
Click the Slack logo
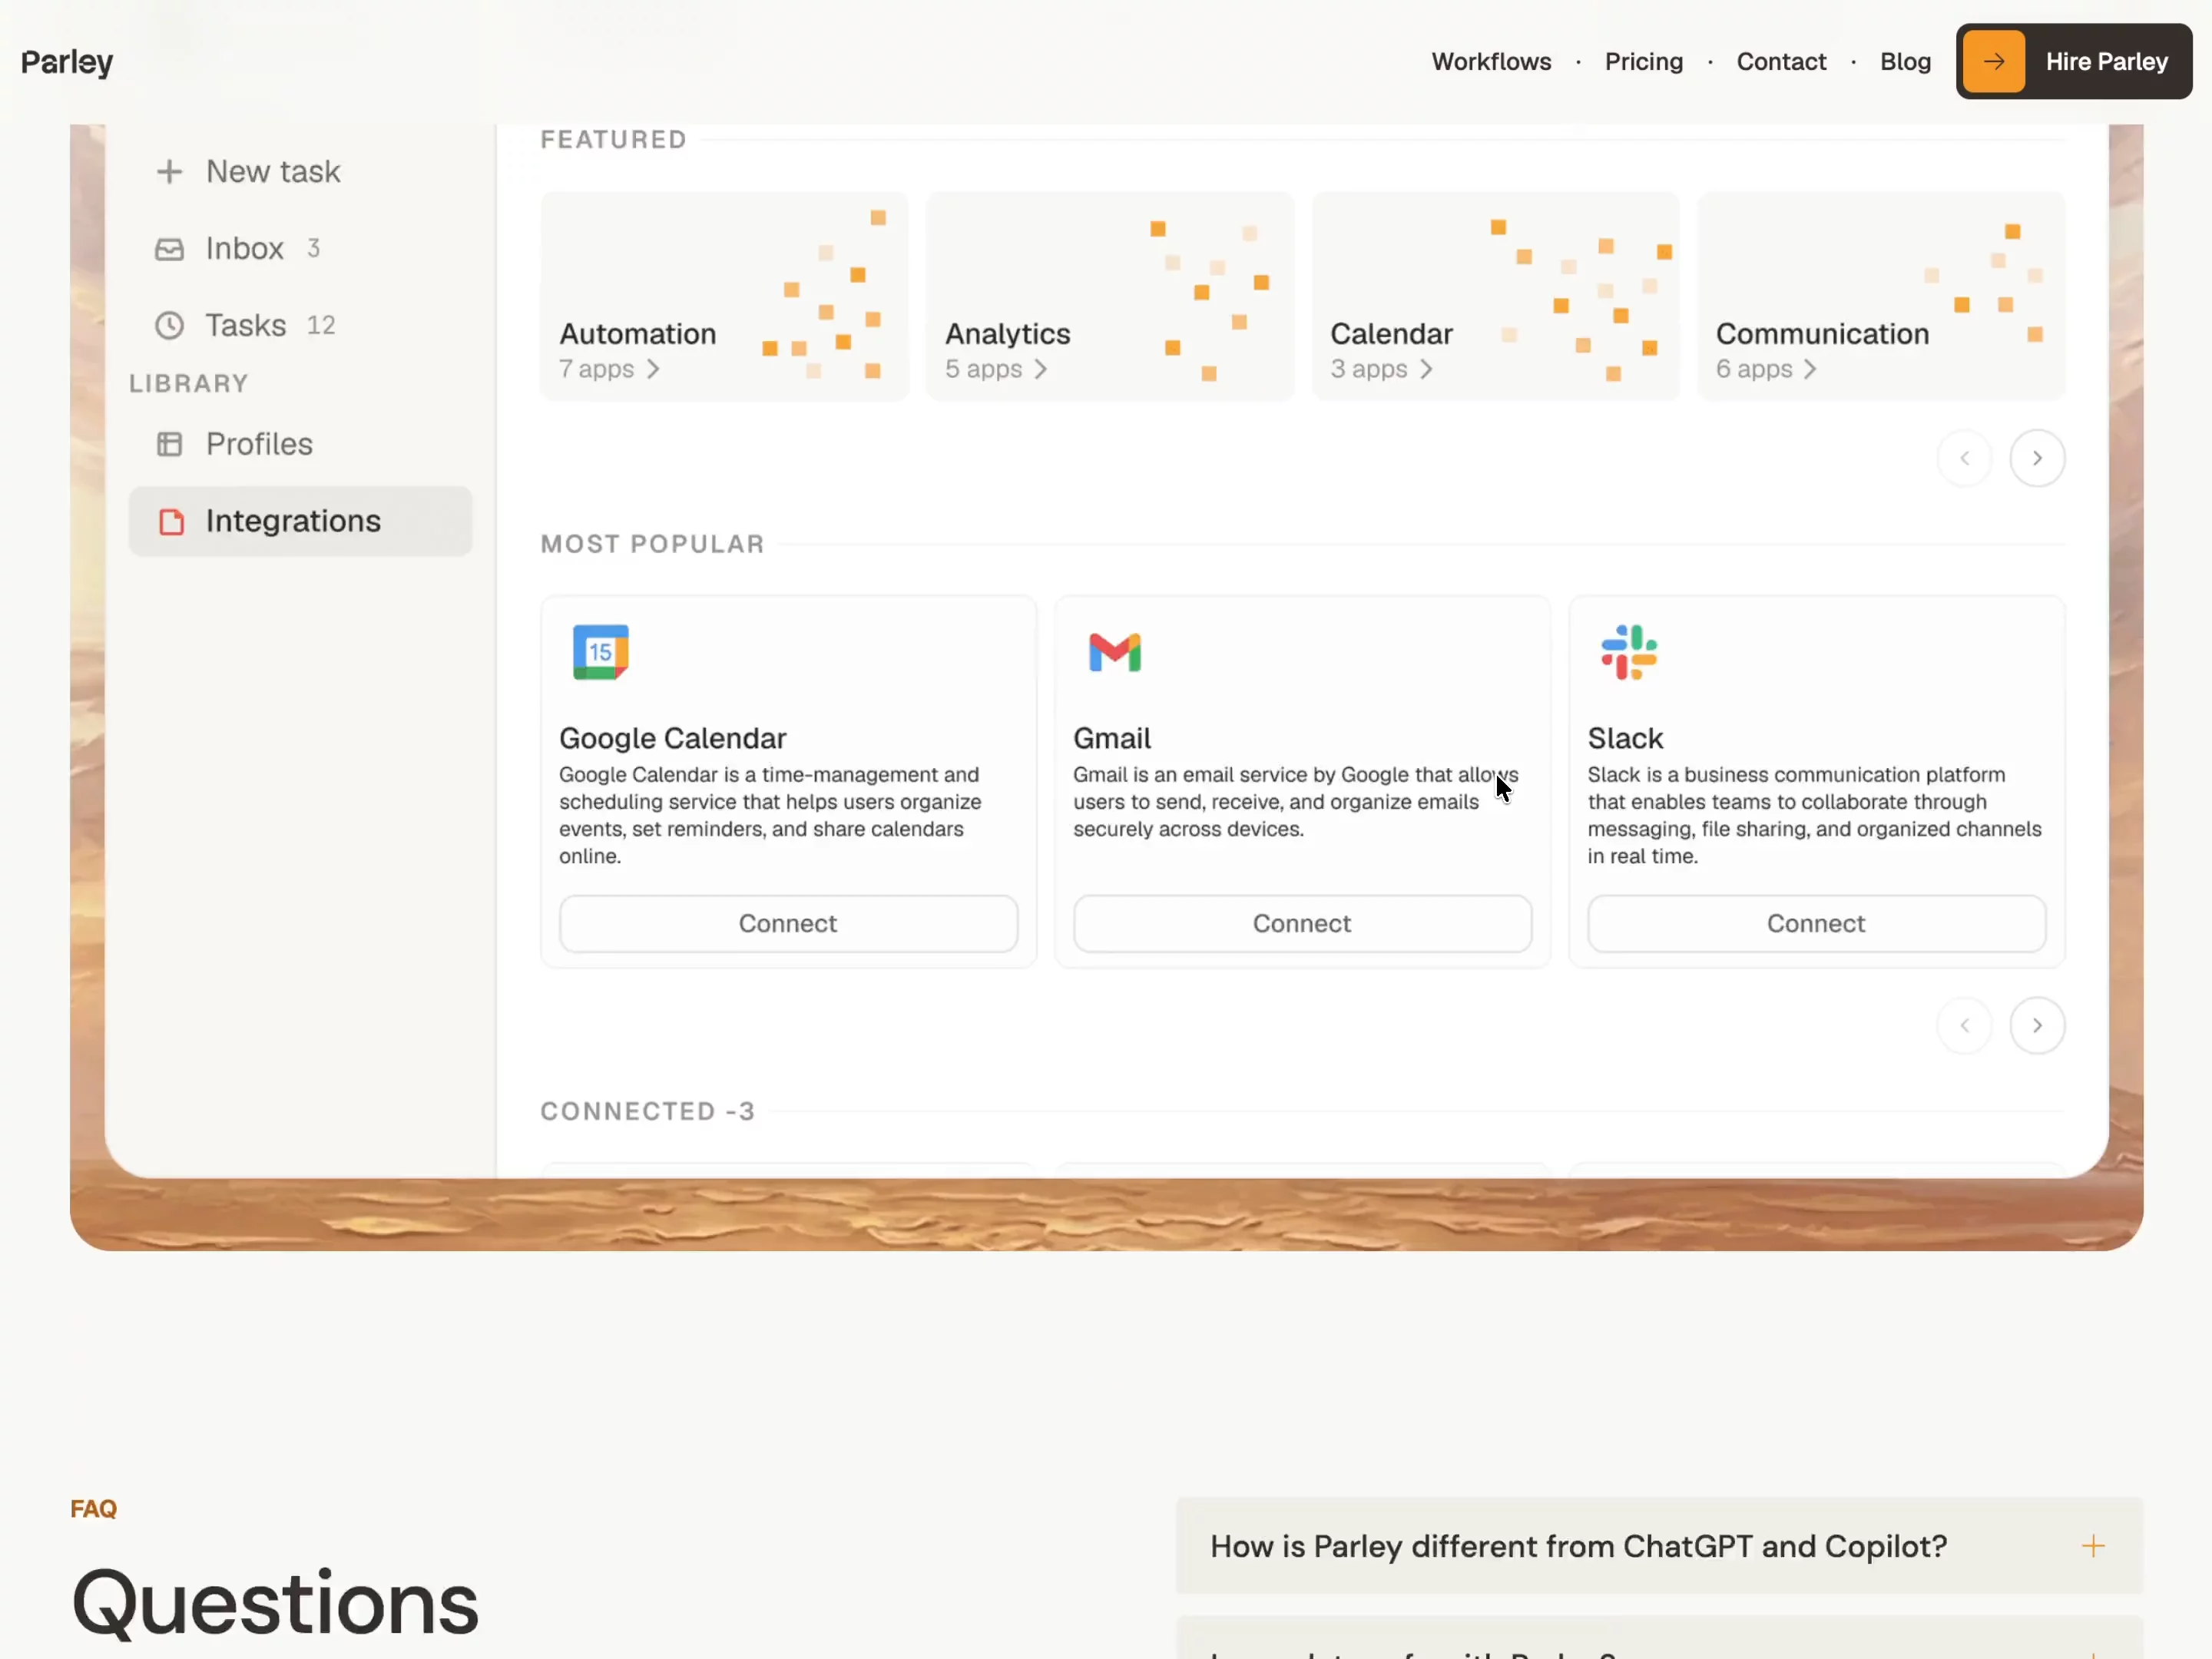pyautogui.click(x=1628, y=652)
